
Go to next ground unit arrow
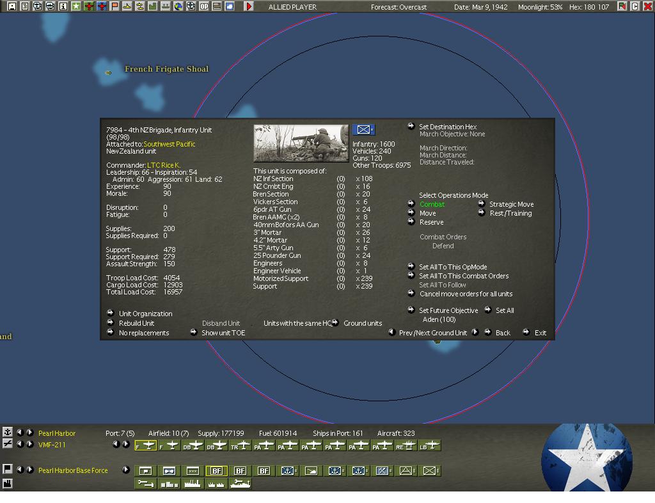(x=475, y=332)
